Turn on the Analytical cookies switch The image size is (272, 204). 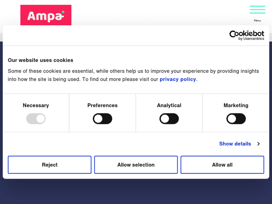pos(169,118)
